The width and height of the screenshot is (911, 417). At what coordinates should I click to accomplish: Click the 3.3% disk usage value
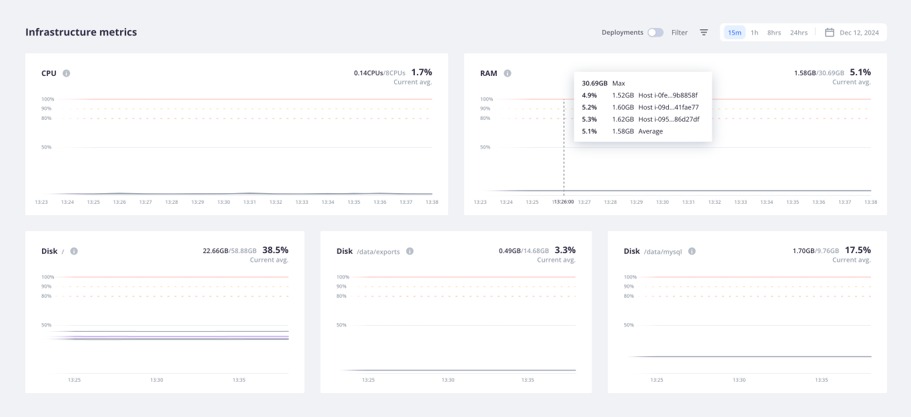(x=564, y=250)
